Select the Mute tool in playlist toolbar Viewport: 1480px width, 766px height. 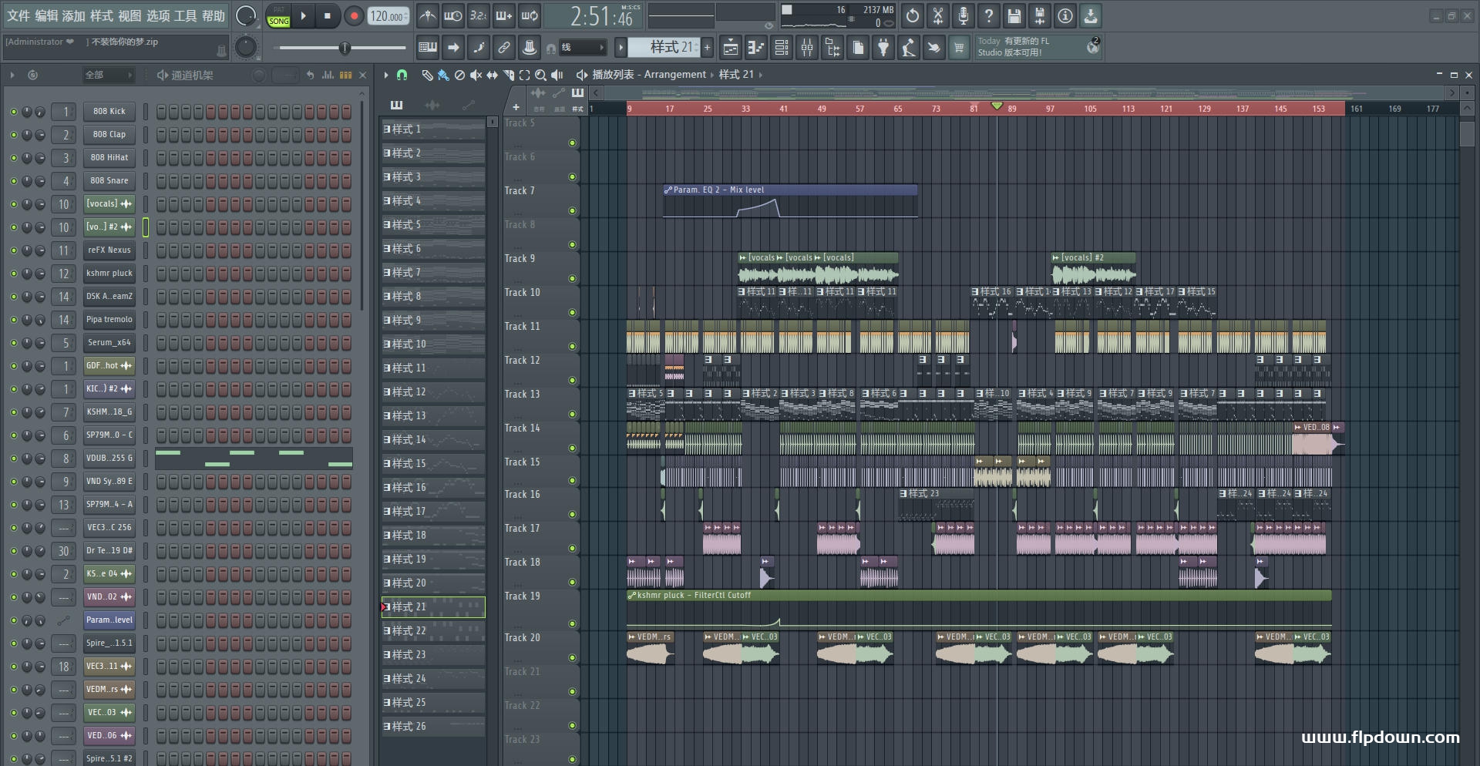coord(476,75)
